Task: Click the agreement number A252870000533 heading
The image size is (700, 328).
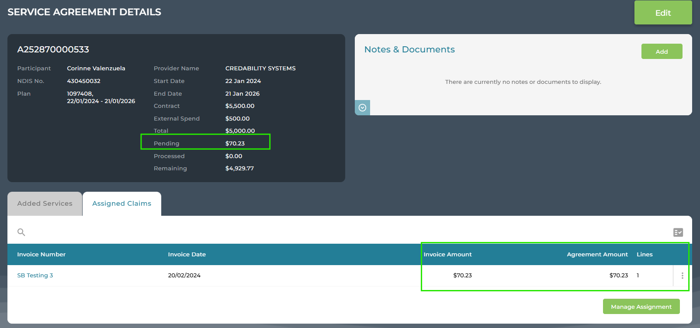Action: click(x=53, y=50)
